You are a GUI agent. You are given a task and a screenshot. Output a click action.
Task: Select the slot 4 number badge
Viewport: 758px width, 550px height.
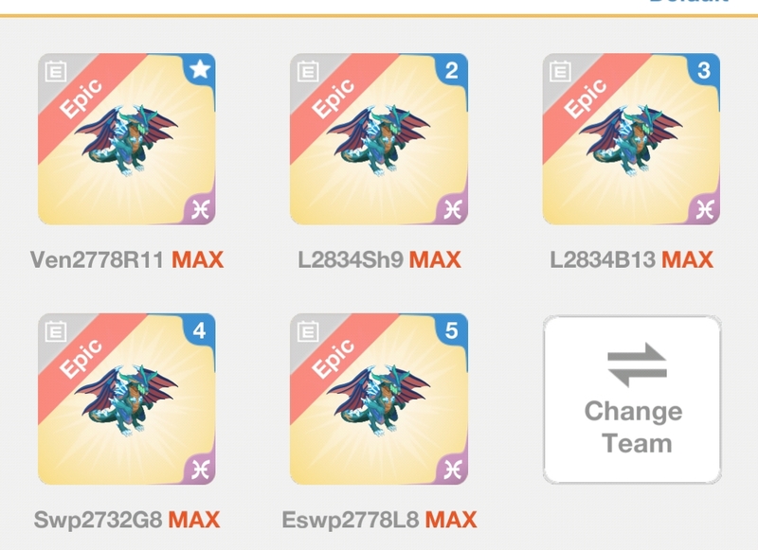coord(200,330)
